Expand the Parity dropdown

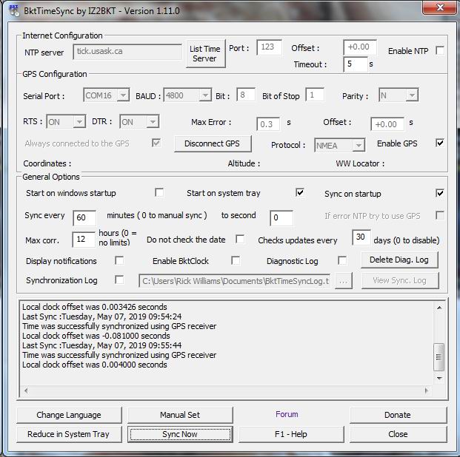pyautogui.click(x=412, y=95)
